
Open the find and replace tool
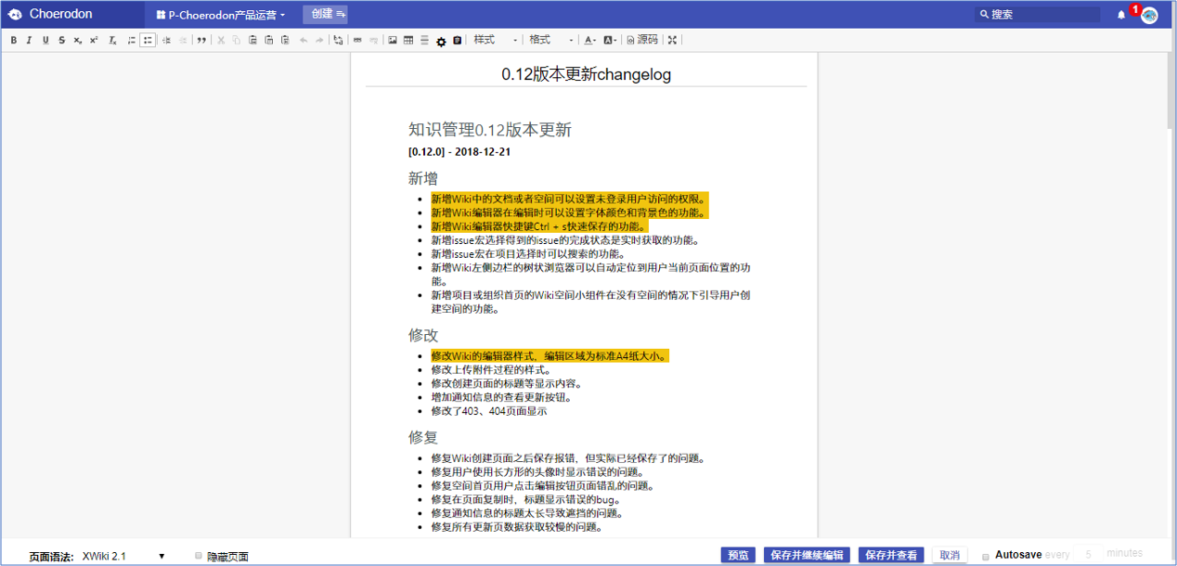(x=338, y=40)
